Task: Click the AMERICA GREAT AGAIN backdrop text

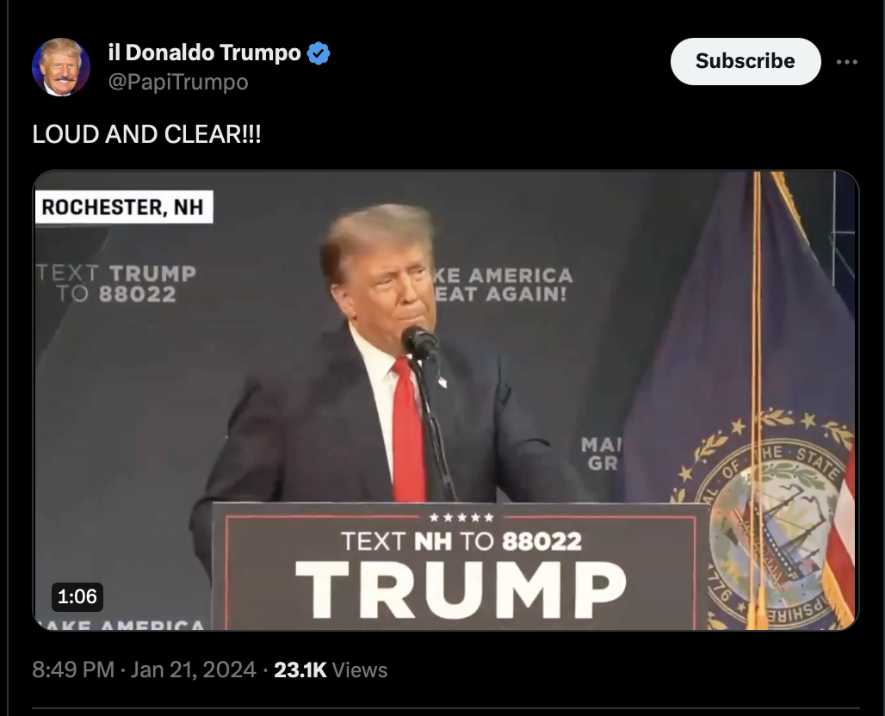Action: click(504, 284)
